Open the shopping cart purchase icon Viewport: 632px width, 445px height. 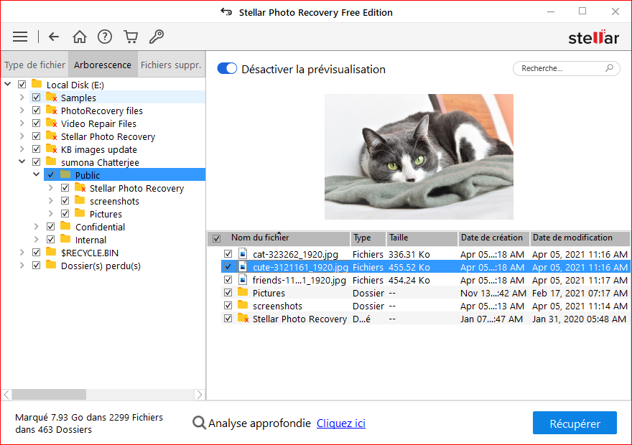pyautogui.click(x=131, y=37)
